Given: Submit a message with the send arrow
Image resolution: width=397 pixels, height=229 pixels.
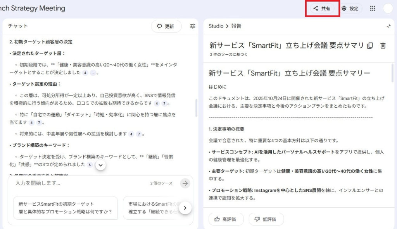Looking at the screenshot, I should 185,183.
